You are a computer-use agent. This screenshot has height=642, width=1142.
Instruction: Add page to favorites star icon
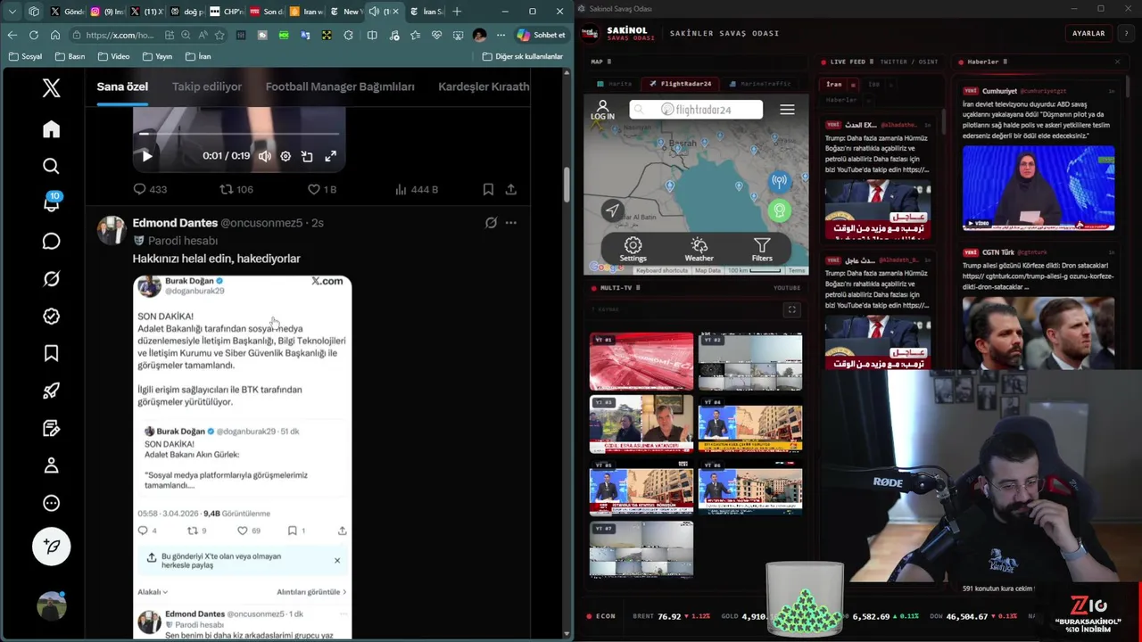[219, 35]
